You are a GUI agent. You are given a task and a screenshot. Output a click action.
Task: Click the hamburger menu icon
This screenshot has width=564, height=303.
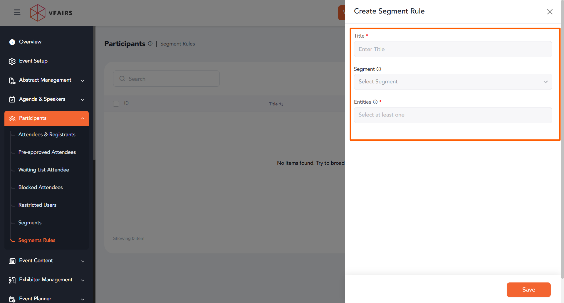[x=17, y=12]
